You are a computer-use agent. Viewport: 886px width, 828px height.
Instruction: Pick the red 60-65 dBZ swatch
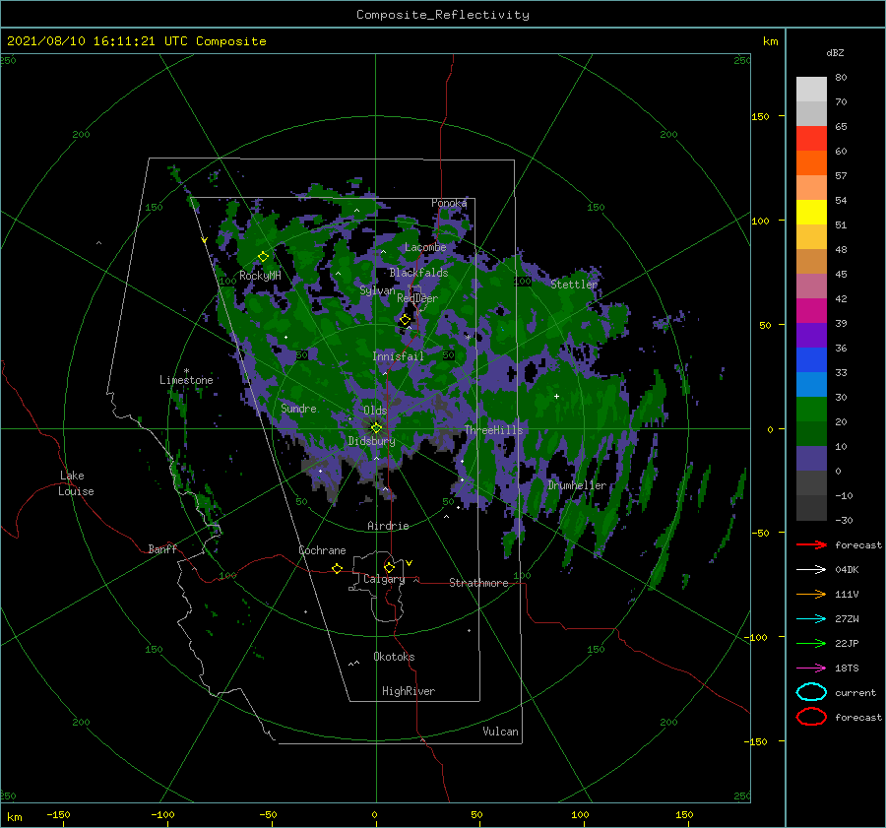click(811, 139)
